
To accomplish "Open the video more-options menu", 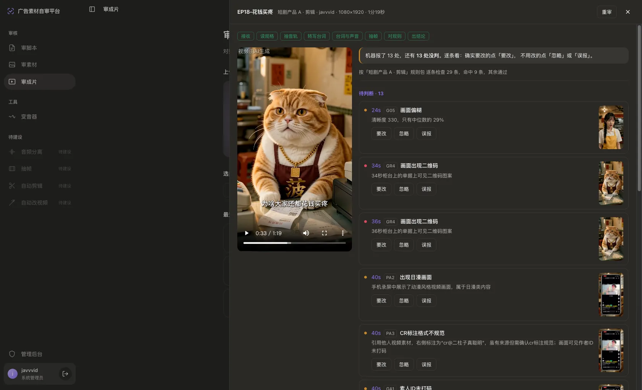I will click(343, 233).
